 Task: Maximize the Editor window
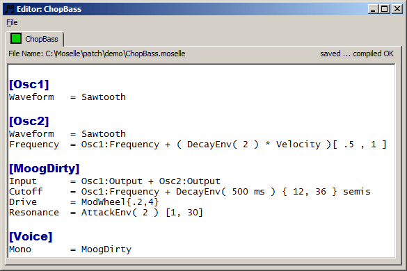[384, 9]
